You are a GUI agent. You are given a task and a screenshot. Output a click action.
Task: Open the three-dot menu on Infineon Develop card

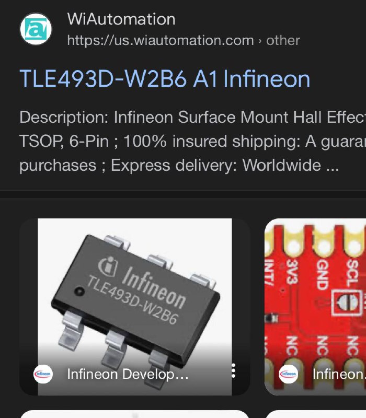[233, 370]
